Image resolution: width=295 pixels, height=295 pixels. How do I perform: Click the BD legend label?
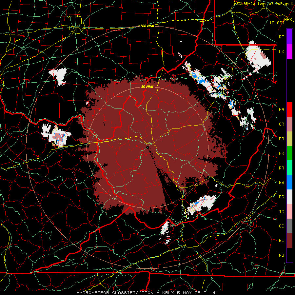pos(281,139)
